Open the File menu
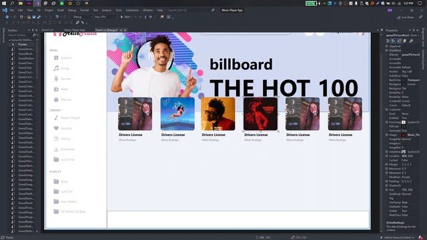This screenshot has width=427, height=240. (x=12, y=10)
